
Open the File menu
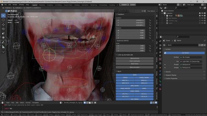(5, 5)
